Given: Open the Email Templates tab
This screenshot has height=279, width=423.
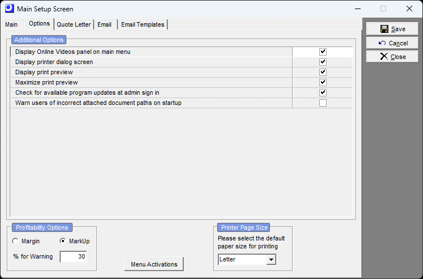Looking at the screenshot, I should pos(143,24).
